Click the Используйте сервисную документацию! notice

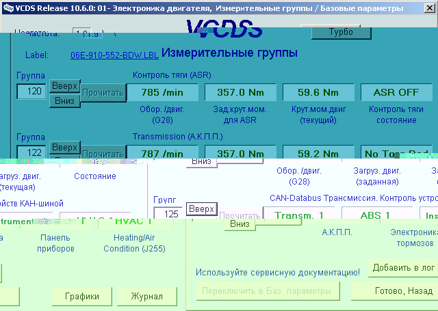(x=278, y=272)
